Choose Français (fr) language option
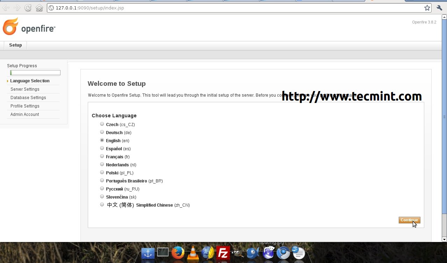 coord(102,156)
